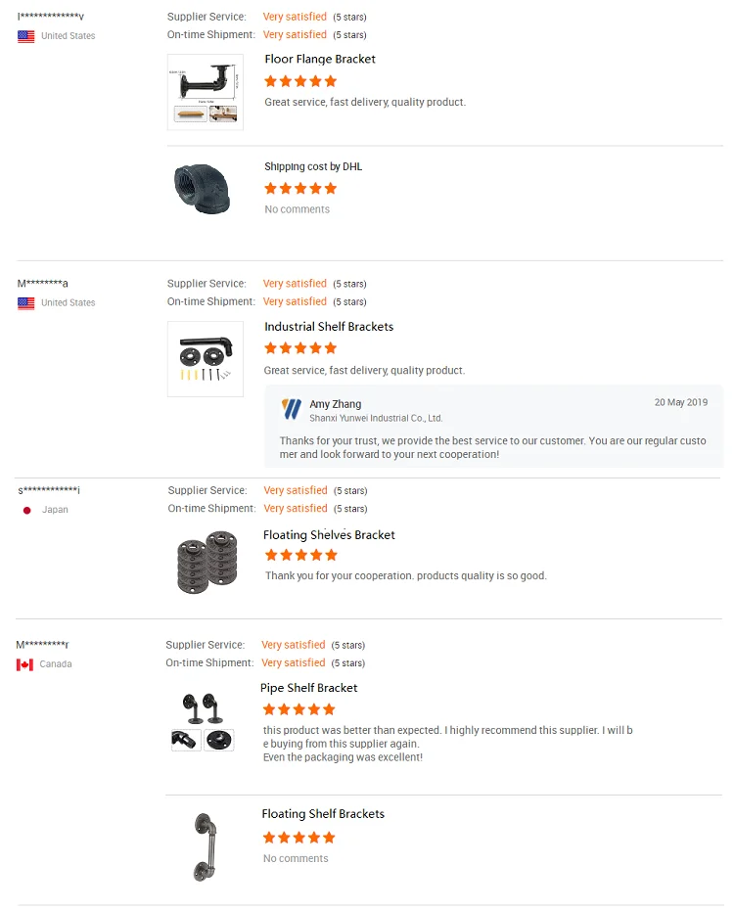Image resolution: width=734 pixels, height=910 pixels.
Task: Click the Pipe Shelf Bracket star rating
Action: 299,709
